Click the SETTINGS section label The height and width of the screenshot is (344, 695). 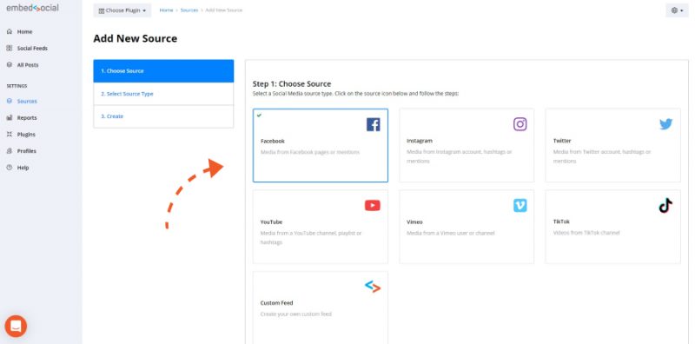(17, 86)
